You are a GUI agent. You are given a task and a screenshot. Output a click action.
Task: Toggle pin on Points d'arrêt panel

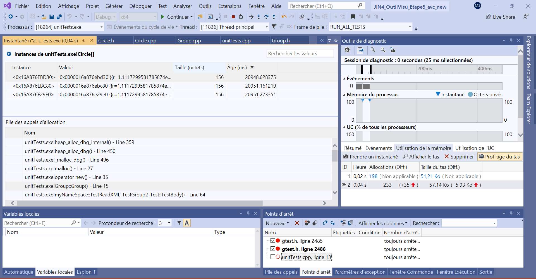511,213
